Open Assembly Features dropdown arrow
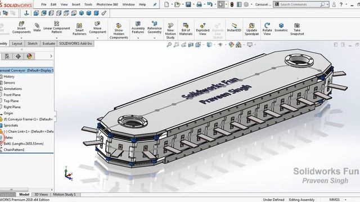The height and width of the screenshot is (202, 360). [138, 38]
